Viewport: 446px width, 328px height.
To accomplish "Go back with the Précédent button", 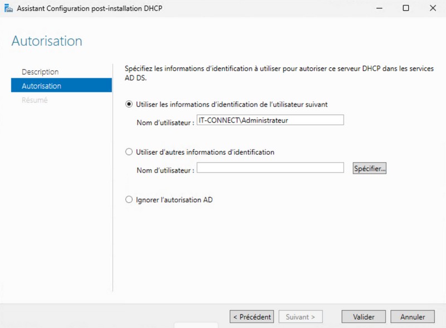I will pyautogui.click(x=251, y=317).
